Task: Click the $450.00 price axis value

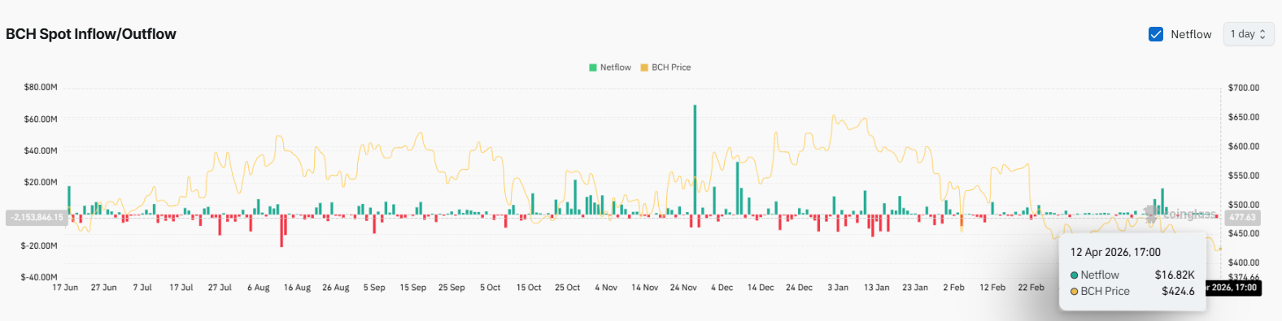Action: click(1244, 233)
